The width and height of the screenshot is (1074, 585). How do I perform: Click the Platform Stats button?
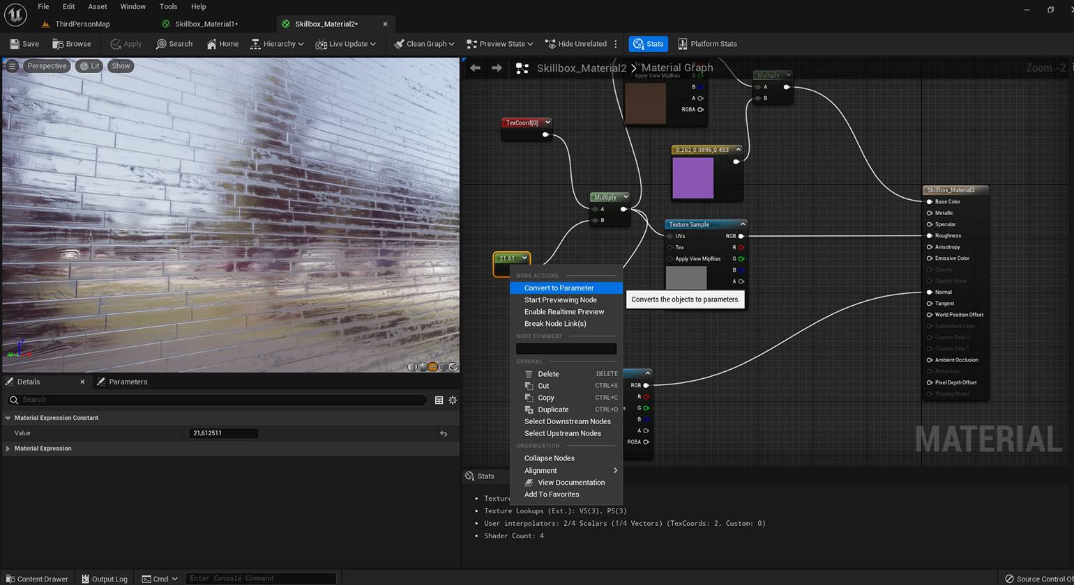tap(707, 44)
